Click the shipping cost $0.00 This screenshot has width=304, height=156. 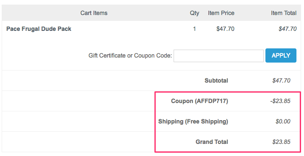pyautogui.click(x=283, y=121)
